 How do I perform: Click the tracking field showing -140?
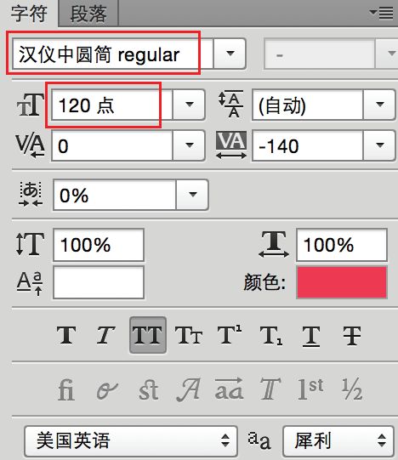point(307,145)
